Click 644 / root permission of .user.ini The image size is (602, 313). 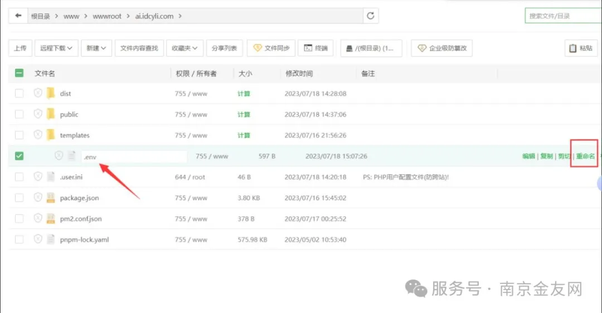click(190, 177)
